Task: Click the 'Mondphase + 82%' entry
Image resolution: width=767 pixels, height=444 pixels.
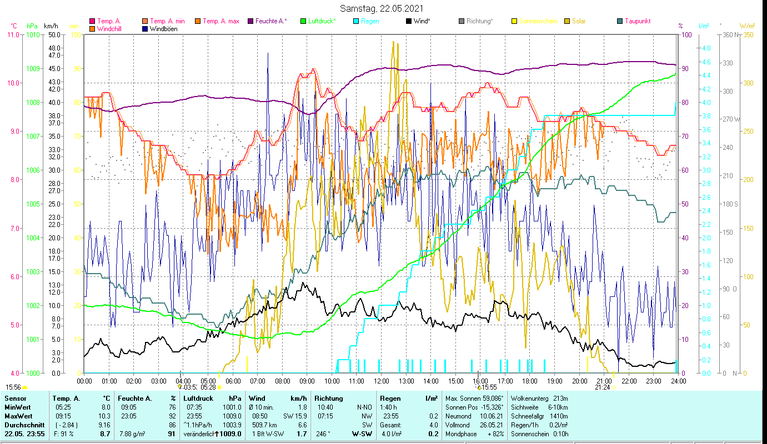Action: coord(474,434)
